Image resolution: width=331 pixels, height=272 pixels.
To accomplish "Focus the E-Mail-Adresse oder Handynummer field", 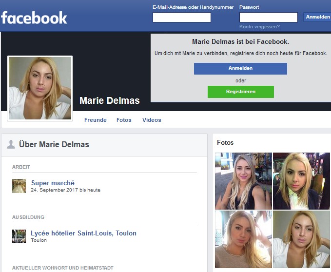I will 182,17.
